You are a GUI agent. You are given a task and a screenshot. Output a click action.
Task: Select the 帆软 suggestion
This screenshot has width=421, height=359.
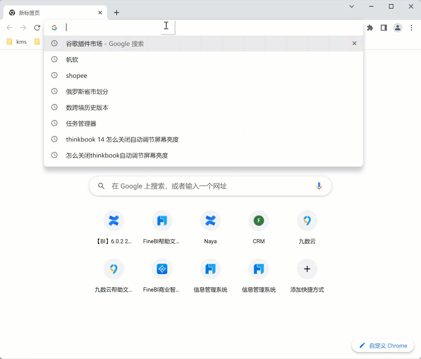tap(204, 60)
